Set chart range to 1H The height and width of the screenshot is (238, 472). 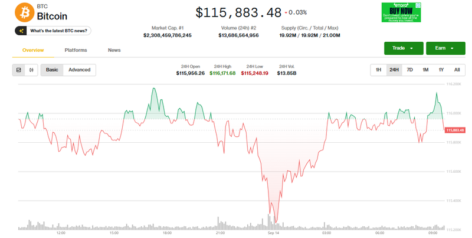pyautogui.click(x=378, y=70)
